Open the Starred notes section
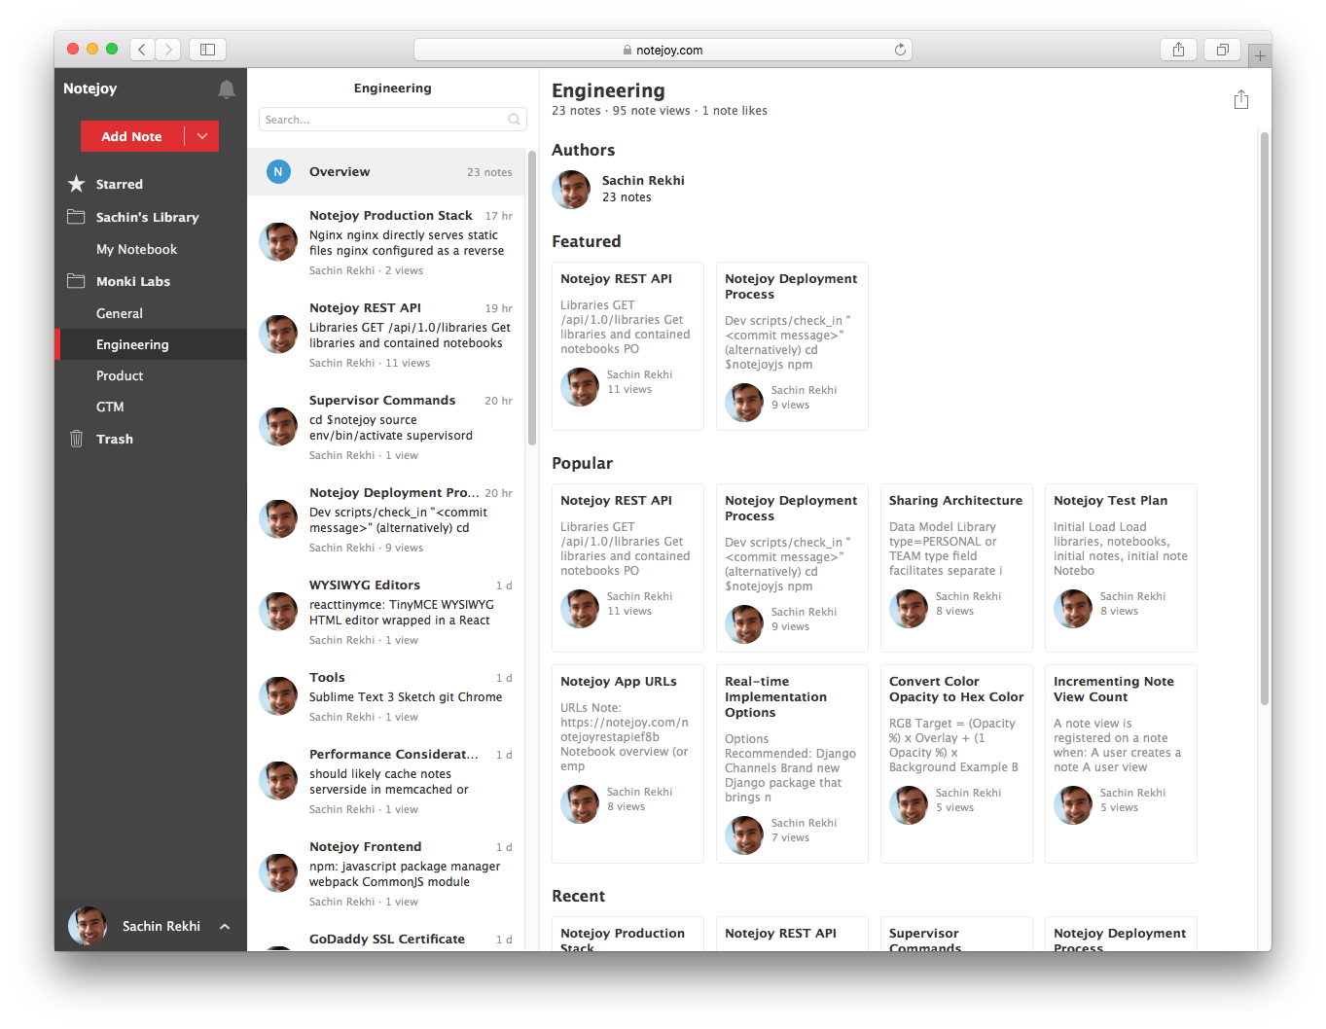The width and height of the screenshot is (1326, 1029). click(119, 184)
